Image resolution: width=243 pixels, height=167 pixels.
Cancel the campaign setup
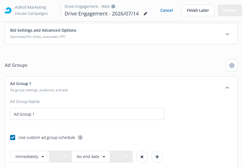(166, 10)
